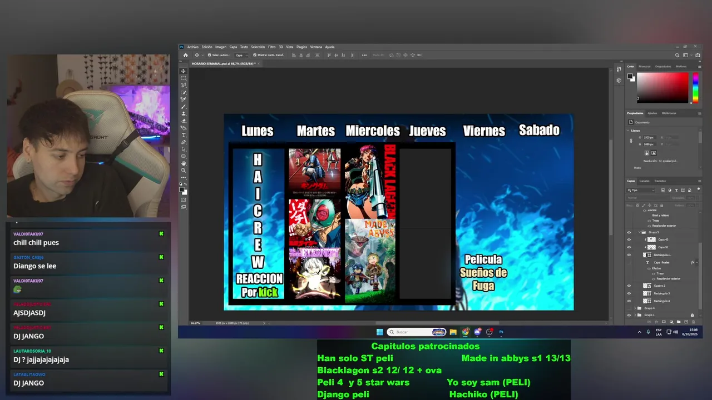Switch to the Trazados tab
This screenshot has height=400, width=712.
[660, 181]
